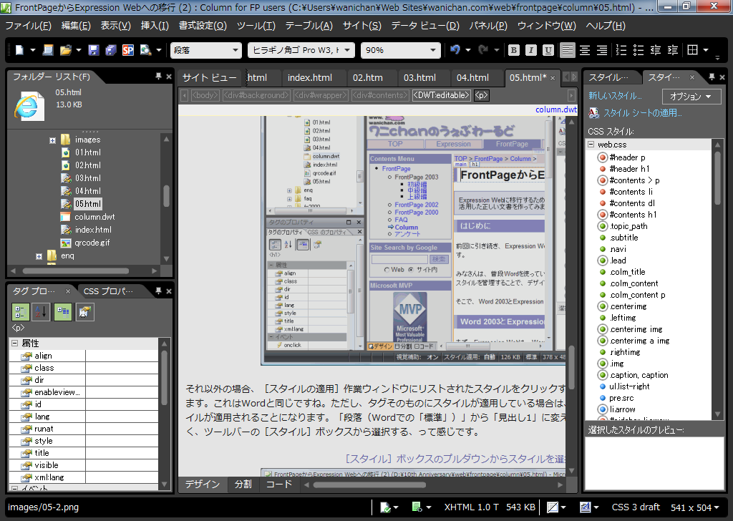
Task: Click the SuperPreview icon in the toolbar
Action: pyautogui.click(x=127, y=50)
